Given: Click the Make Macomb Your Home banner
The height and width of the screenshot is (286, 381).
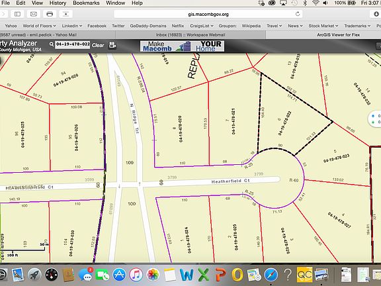Looking at the screenshot, I should [183, 46].
